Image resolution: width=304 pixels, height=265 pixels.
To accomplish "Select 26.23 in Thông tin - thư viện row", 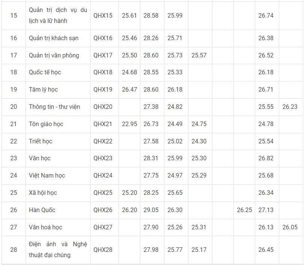I will (290, 107).
